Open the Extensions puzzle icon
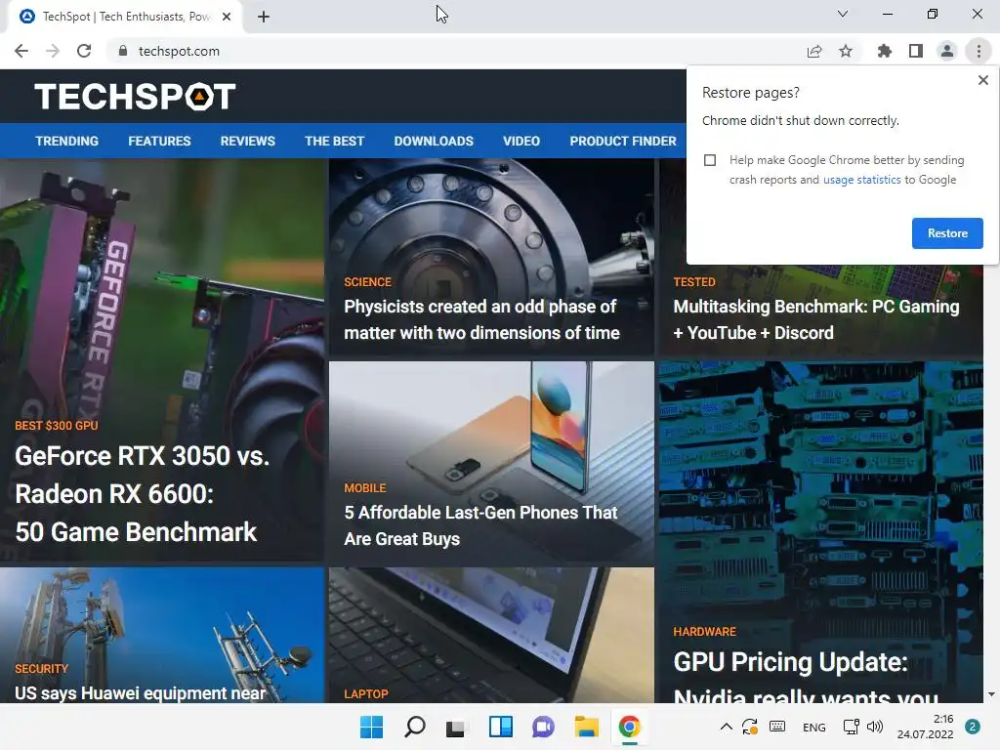 [x=885, y=51]
